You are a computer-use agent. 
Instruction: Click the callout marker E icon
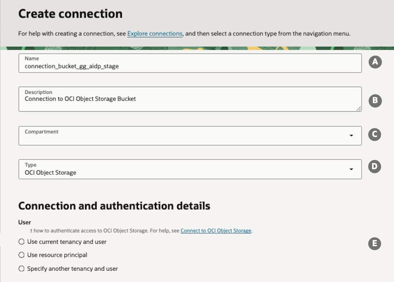375,243
